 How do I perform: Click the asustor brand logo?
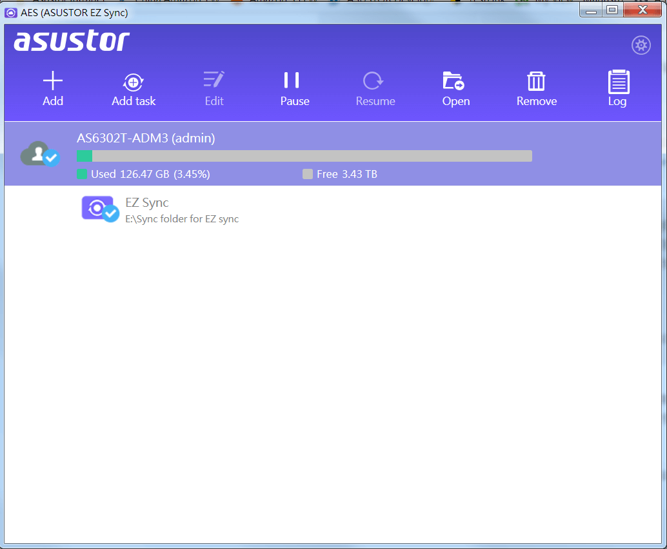71,41
